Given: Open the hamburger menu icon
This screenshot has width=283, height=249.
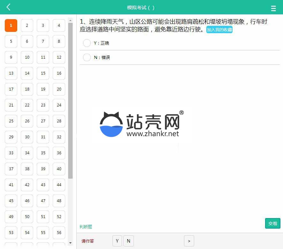Looking at the screenshot, I should point(273,9).
